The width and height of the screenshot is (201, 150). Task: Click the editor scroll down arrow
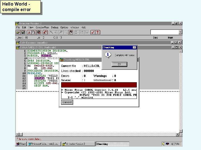click(181, 131)
